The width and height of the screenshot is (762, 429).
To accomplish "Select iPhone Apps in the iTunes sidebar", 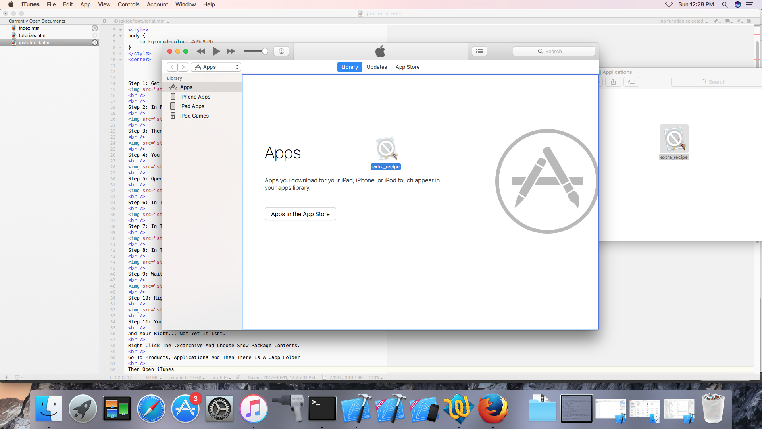I will pyautogui.click(x=196, y=97).
